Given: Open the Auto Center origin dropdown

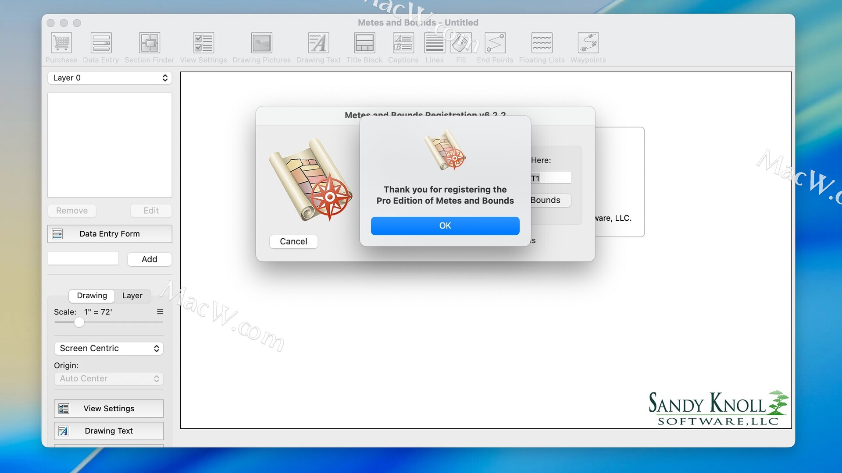Looking at the screenshot, I should pos(109,378).
